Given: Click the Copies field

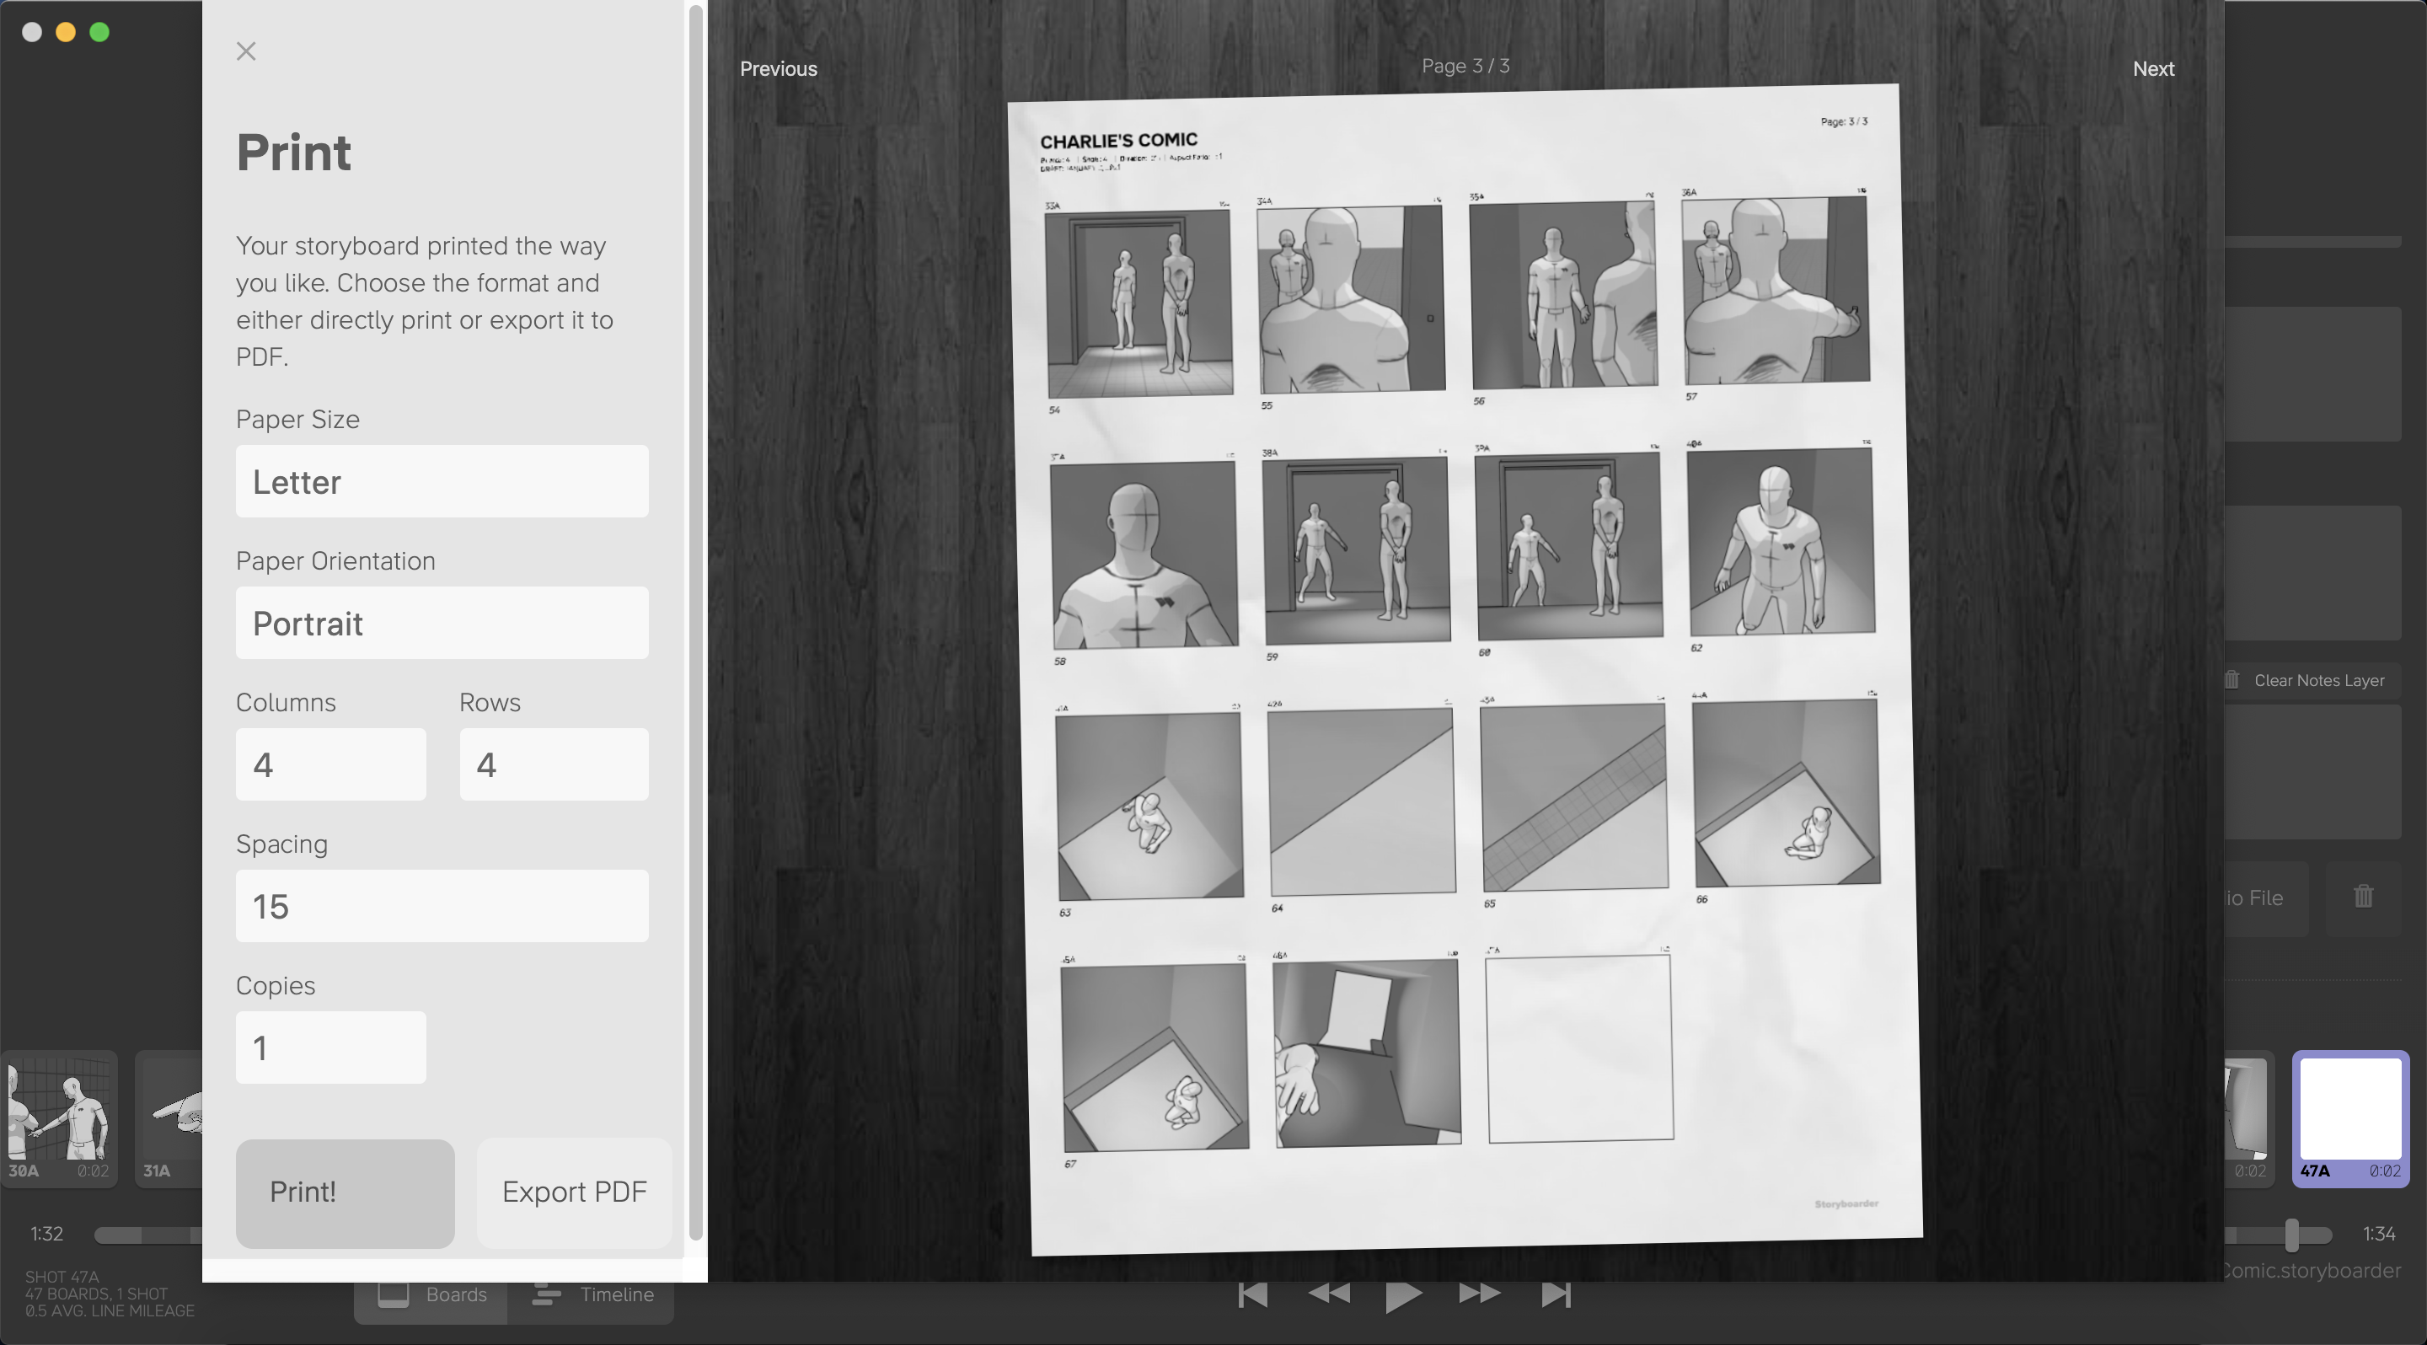Looking at the screenshot, I should pos(330,1048).
